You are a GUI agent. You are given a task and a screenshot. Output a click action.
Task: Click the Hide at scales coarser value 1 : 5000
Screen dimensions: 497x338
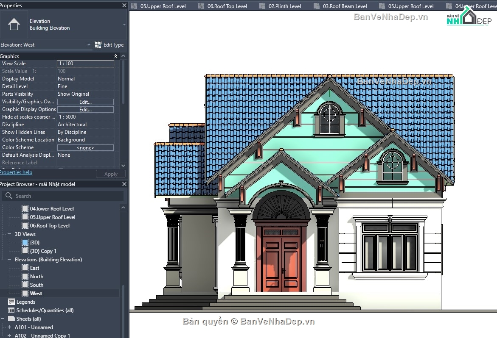(67, 117)
